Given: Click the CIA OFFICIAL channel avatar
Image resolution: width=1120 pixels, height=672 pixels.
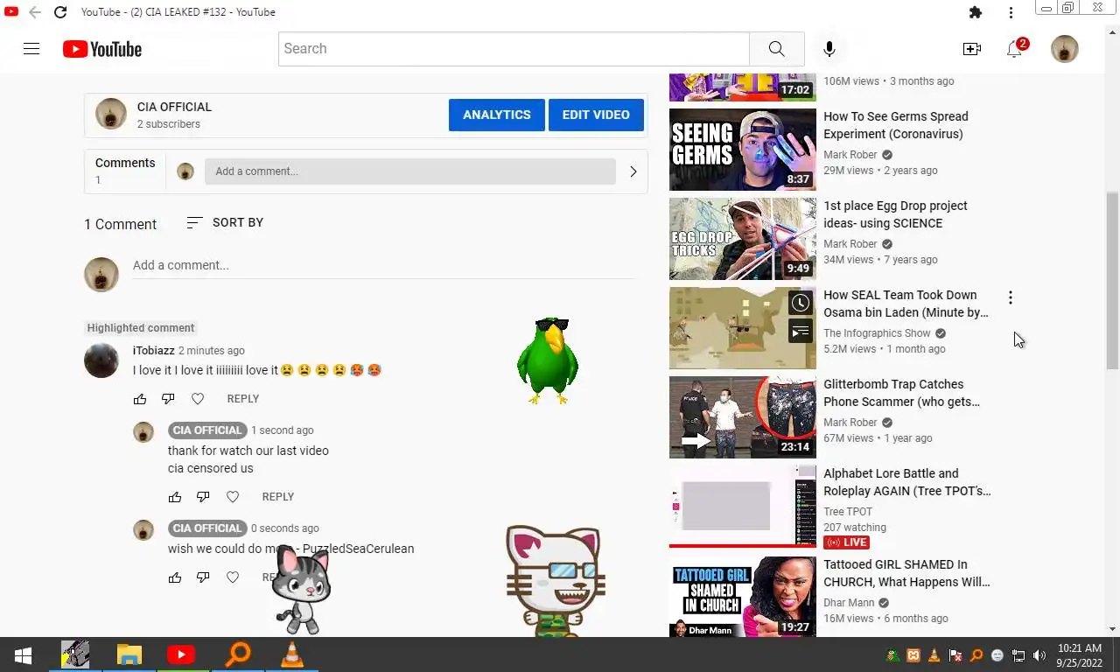Looking at the screenshot, I should [111, 114].
